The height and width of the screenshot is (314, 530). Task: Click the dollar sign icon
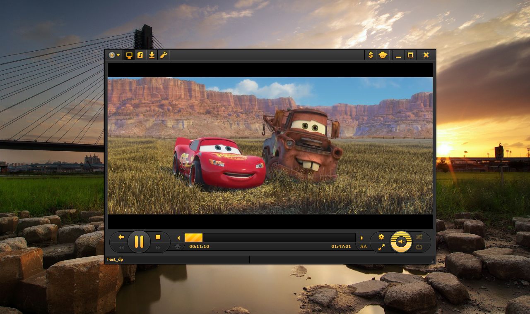pos(371,55)
